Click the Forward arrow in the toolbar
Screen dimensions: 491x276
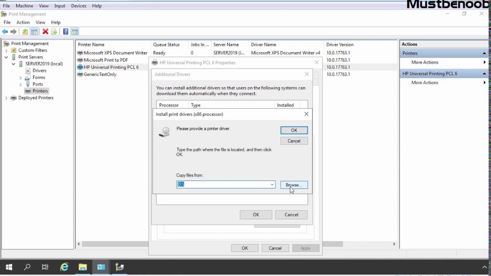click(13, 32)
